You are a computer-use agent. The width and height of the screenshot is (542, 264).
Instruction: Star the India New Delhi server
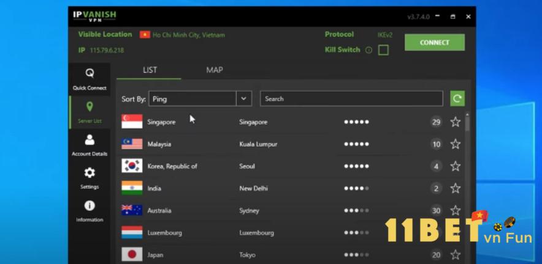pos(456,188)
